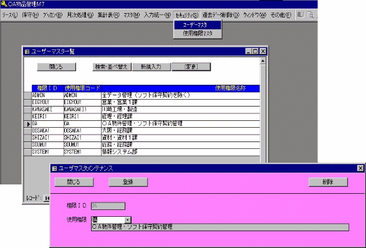Select the KEIRI1 row selector
This screenshot has width=366, height=248.
coord(28,117)
